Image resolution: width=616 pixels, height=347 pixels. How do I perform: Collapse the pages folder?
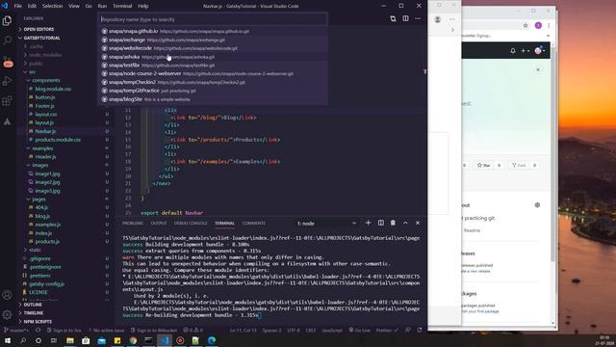click(38, 200)
